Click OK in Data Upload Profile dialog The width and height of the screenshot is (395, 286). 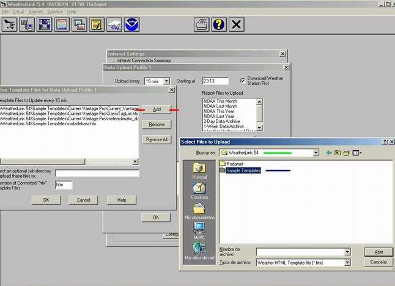(x=156, y=218)
